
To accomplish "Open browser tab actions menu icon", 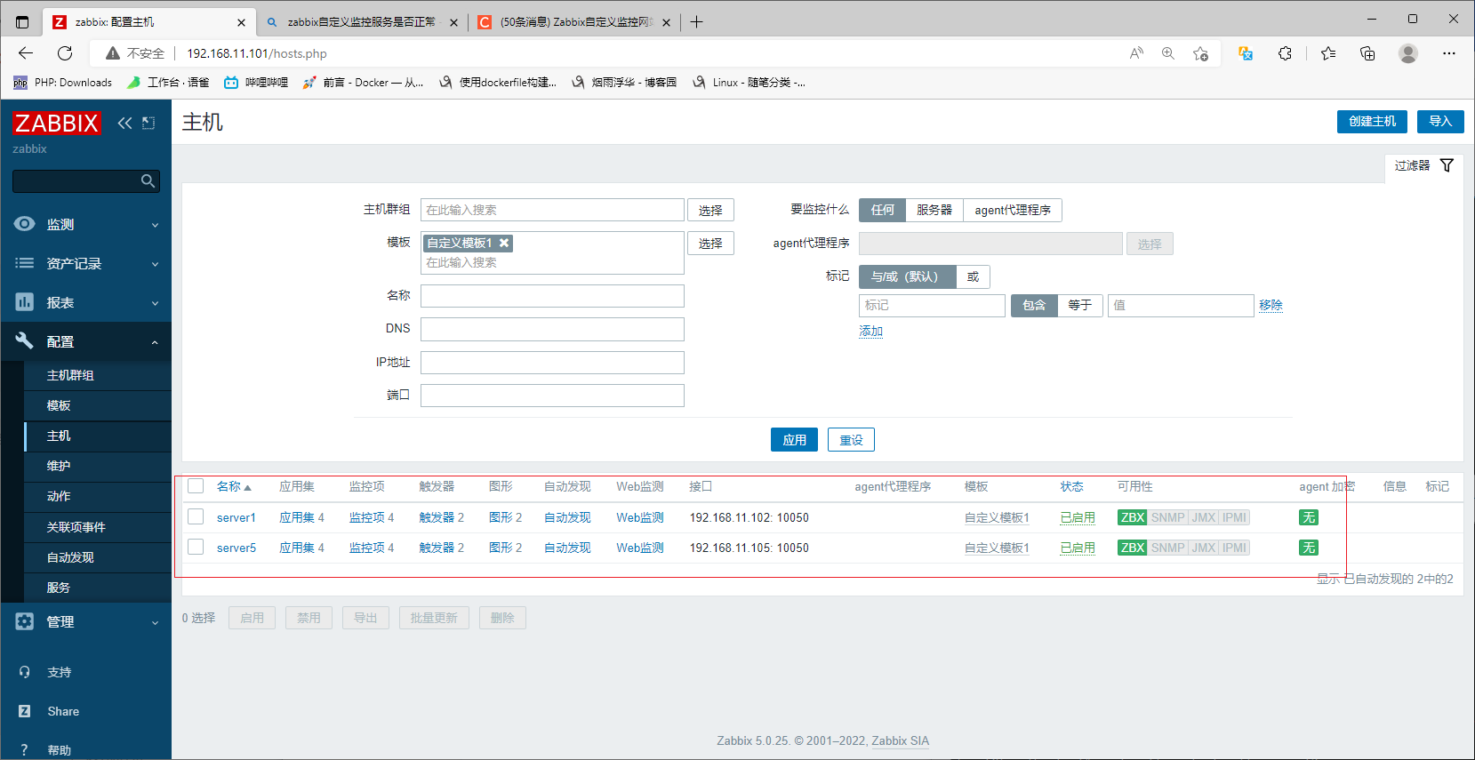I will point(22,22).
